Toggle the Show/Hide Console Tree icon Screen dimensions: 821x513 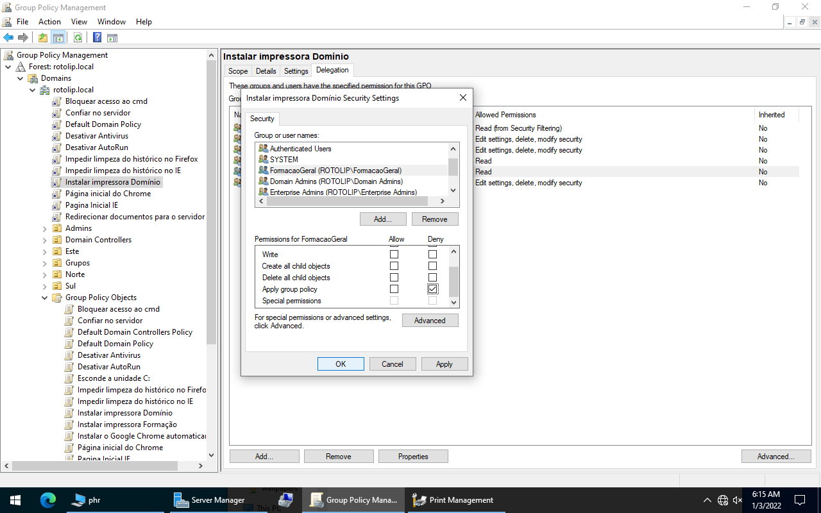[x=58, y=37]
